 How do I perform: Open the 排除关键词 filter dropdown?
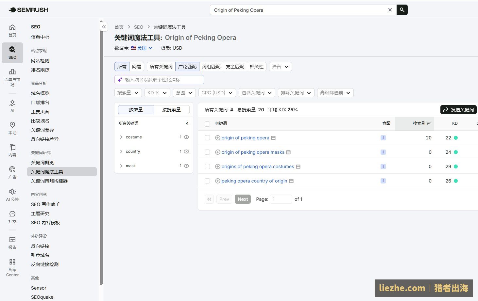click(296, 93)
